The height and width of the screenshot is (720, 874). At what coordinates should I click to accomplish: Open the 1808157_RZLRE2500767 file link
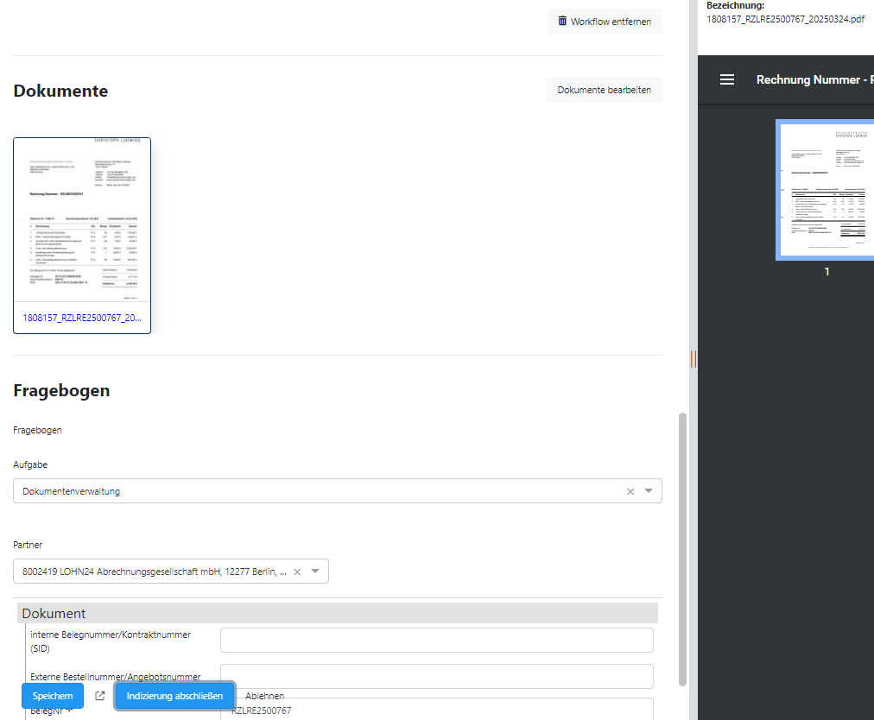click(x=82, y=318)
